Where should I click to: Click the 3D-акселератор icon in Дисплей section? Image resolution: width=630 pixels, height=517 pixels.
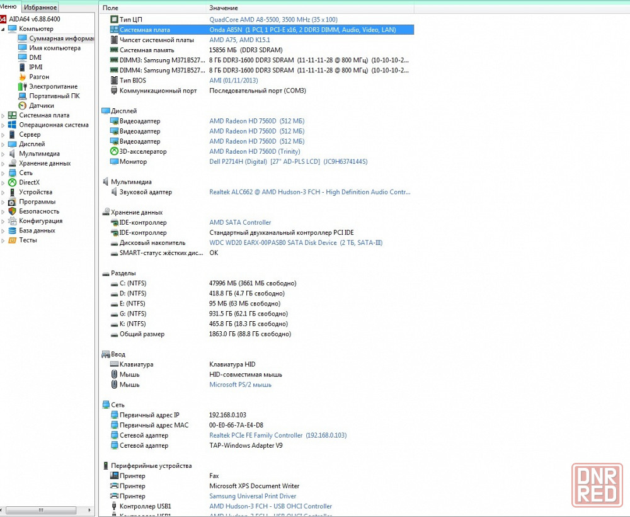[x=114, y=152]
